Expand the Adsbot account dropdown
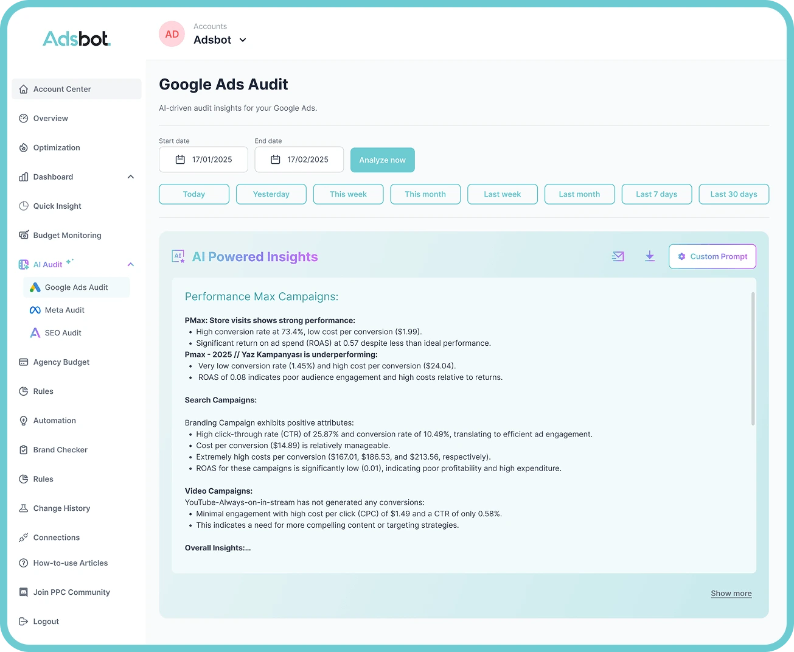The image size is (794, 652). [243, 40]
